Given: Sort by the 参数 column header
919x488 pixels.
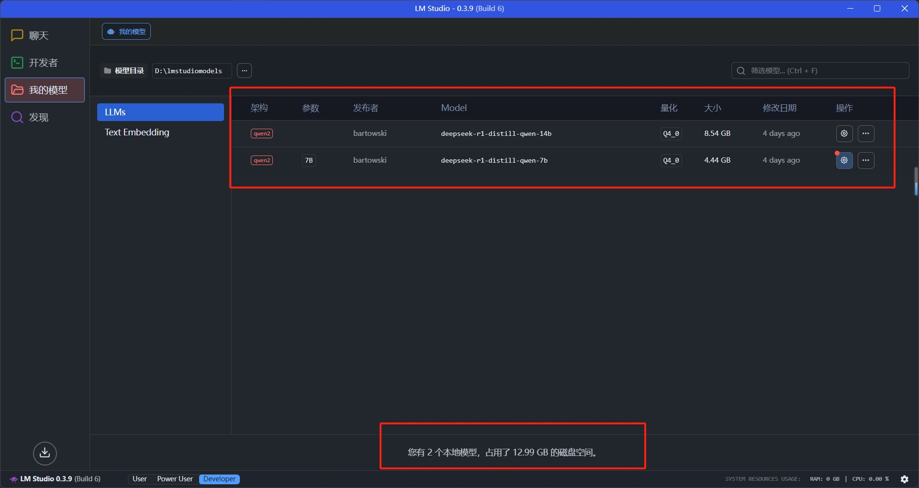Looking at the screenshot, I should [x=311, y=108].
